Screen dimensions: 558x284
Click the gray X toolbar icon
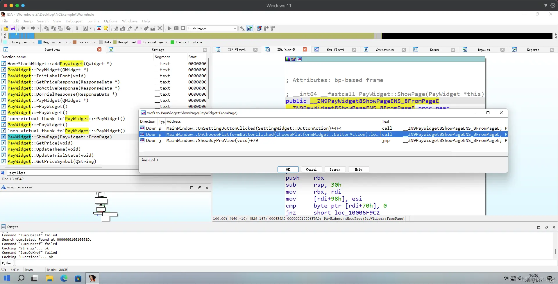160,28
